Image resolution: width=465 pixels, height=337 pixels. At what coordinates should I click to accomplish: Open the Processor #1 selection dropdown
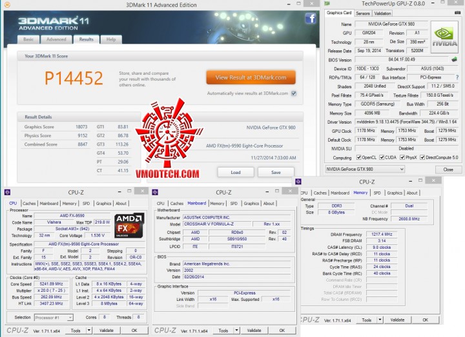[54, 318]
